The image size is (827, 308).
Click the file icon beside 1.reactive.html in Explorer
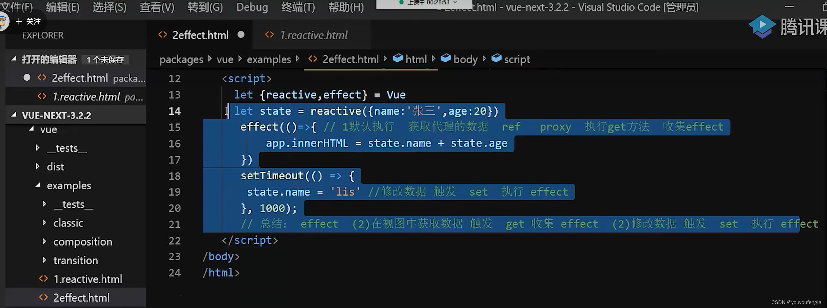[x=42, y=96]
